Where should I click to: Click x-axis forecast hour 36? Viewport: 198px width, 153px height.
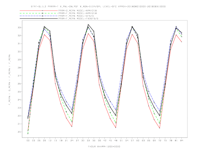coord(94,140)
